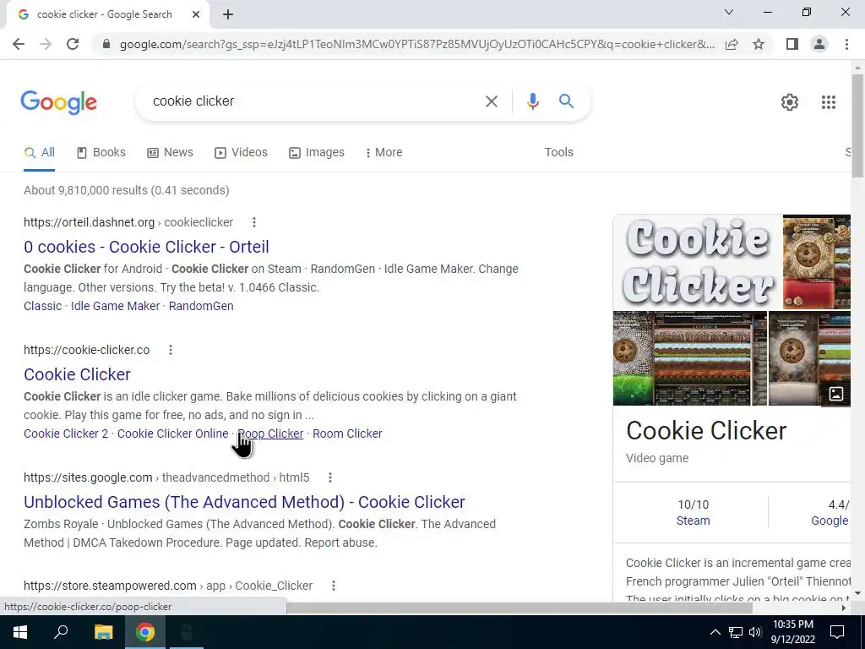Toggle the browser side panel
This screenshot has width=865, height=649.
(x=792, y=44)
